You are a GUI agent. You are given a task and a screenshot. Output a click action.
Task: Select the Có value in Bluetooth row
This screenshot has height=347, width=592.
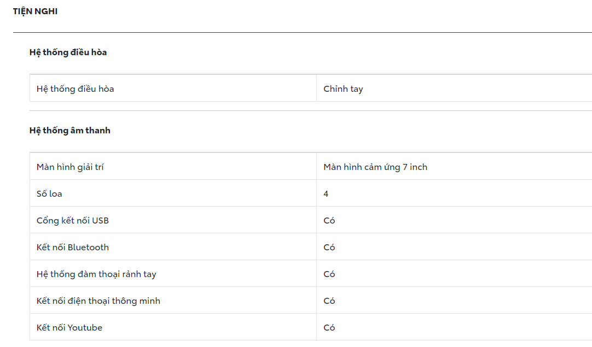tap(329, 247)
